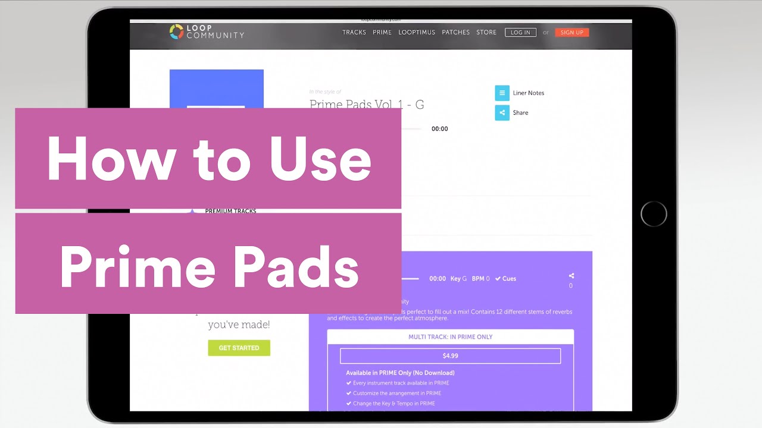Click the In the style of caption
The image size is (762, 428).
[326, 92]
